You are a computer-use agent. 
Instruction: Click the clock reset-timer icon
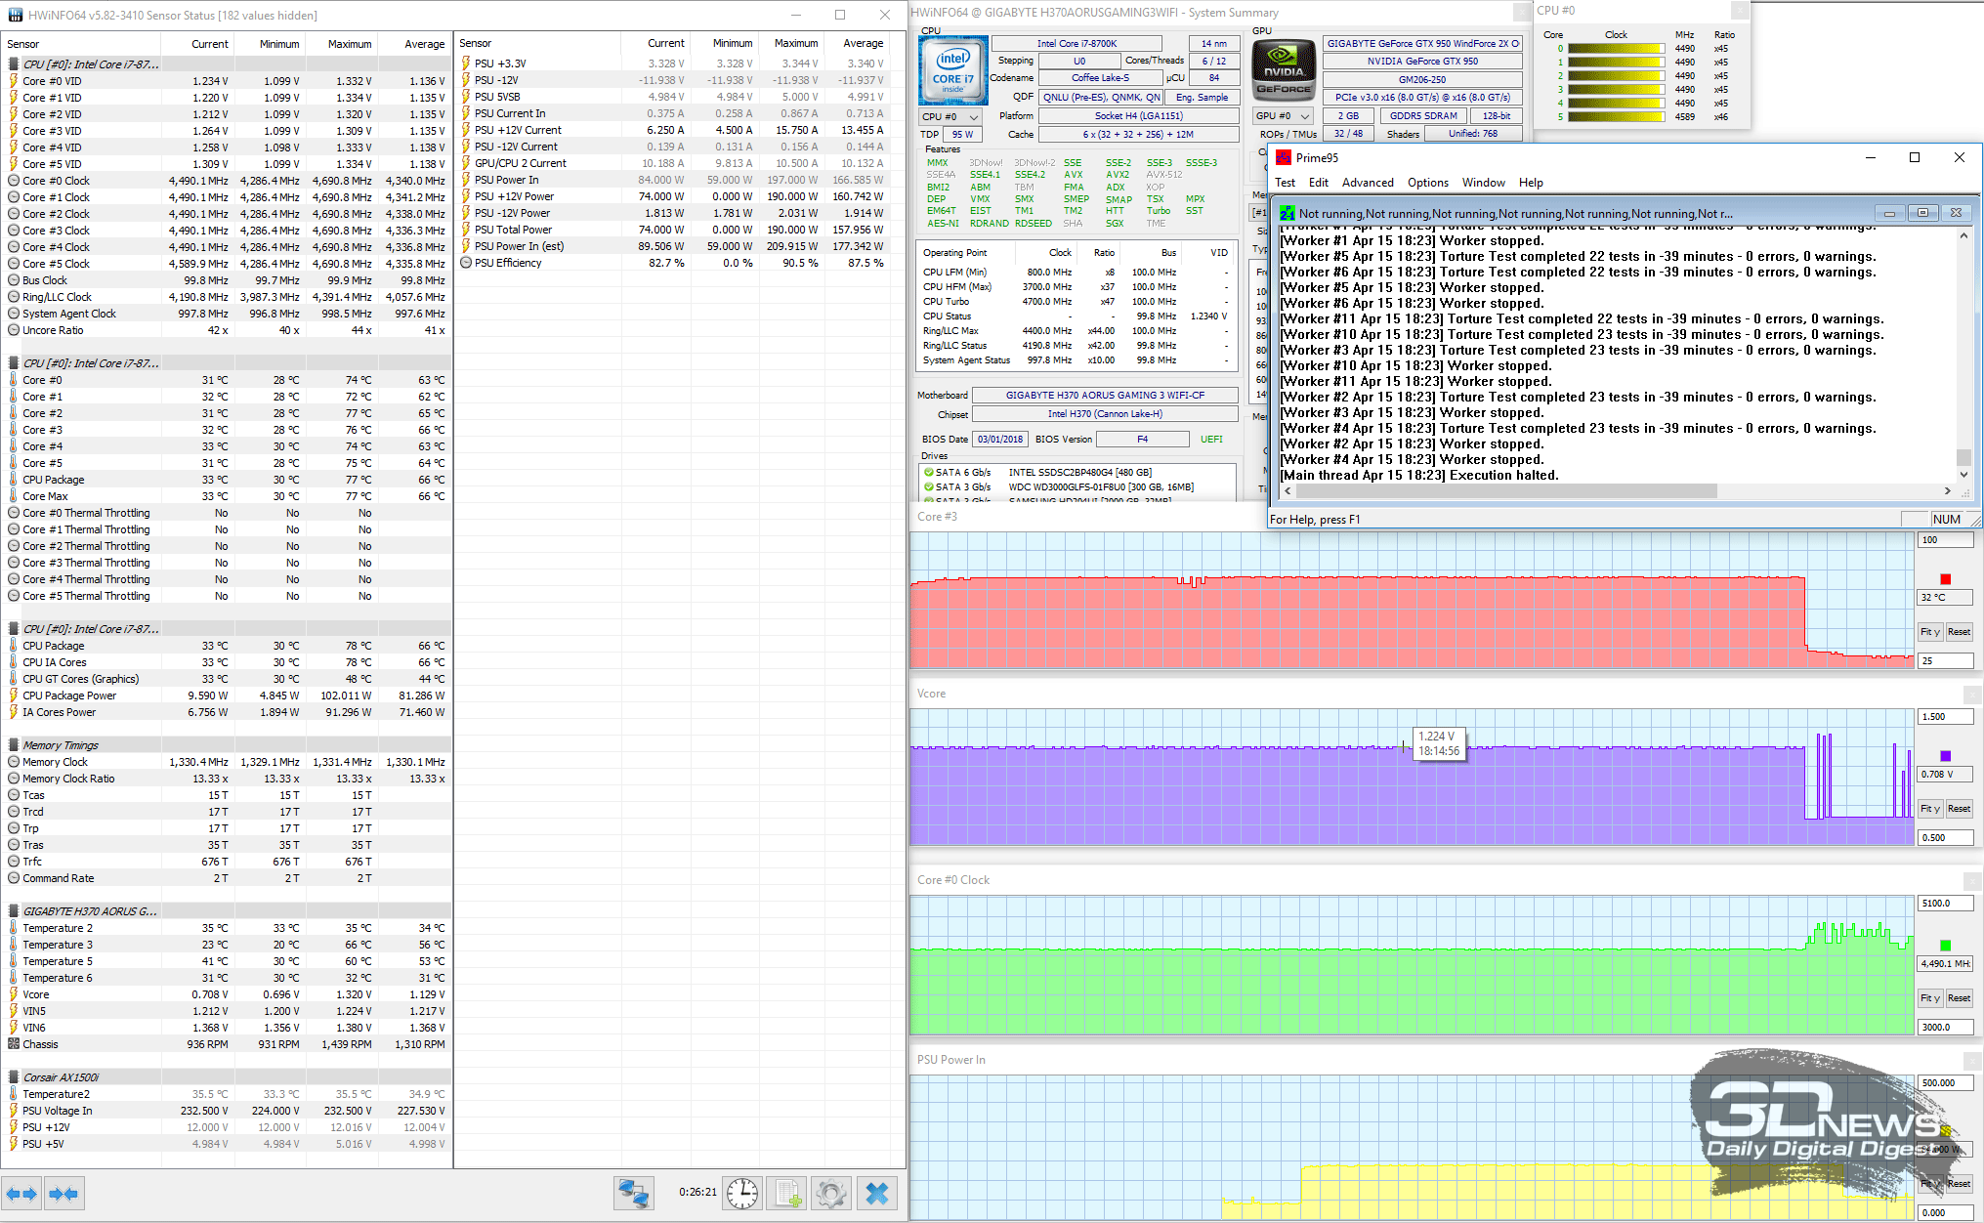pos(742,1194)
